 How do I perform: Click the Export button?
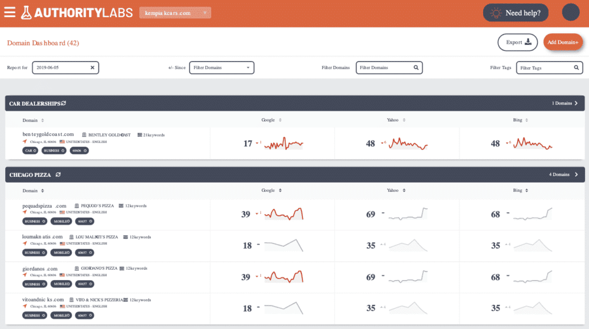[x=518, y=42]
